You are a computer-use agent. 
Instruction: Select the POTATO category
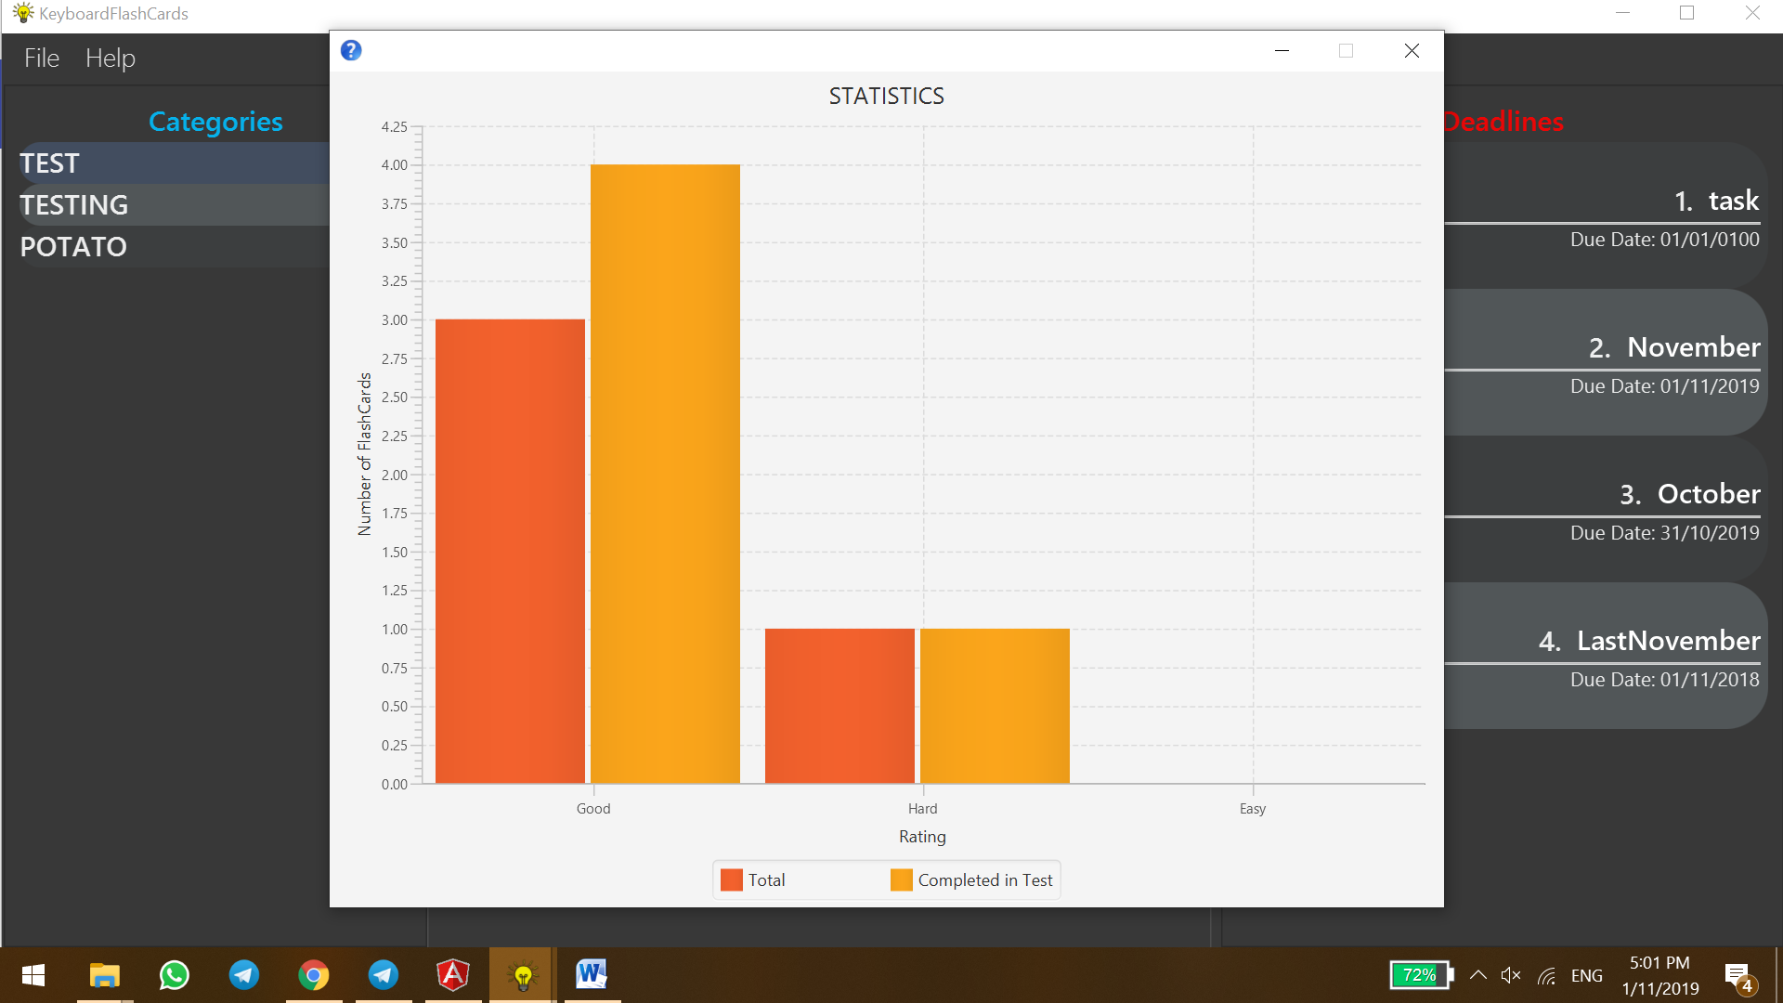73,247
